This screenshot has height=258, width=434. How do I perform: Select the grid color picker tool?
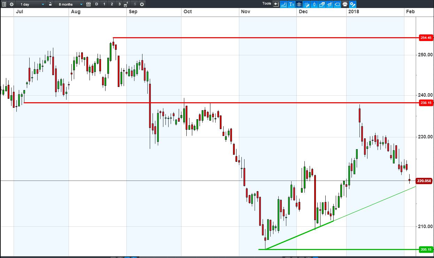point(307,4)
